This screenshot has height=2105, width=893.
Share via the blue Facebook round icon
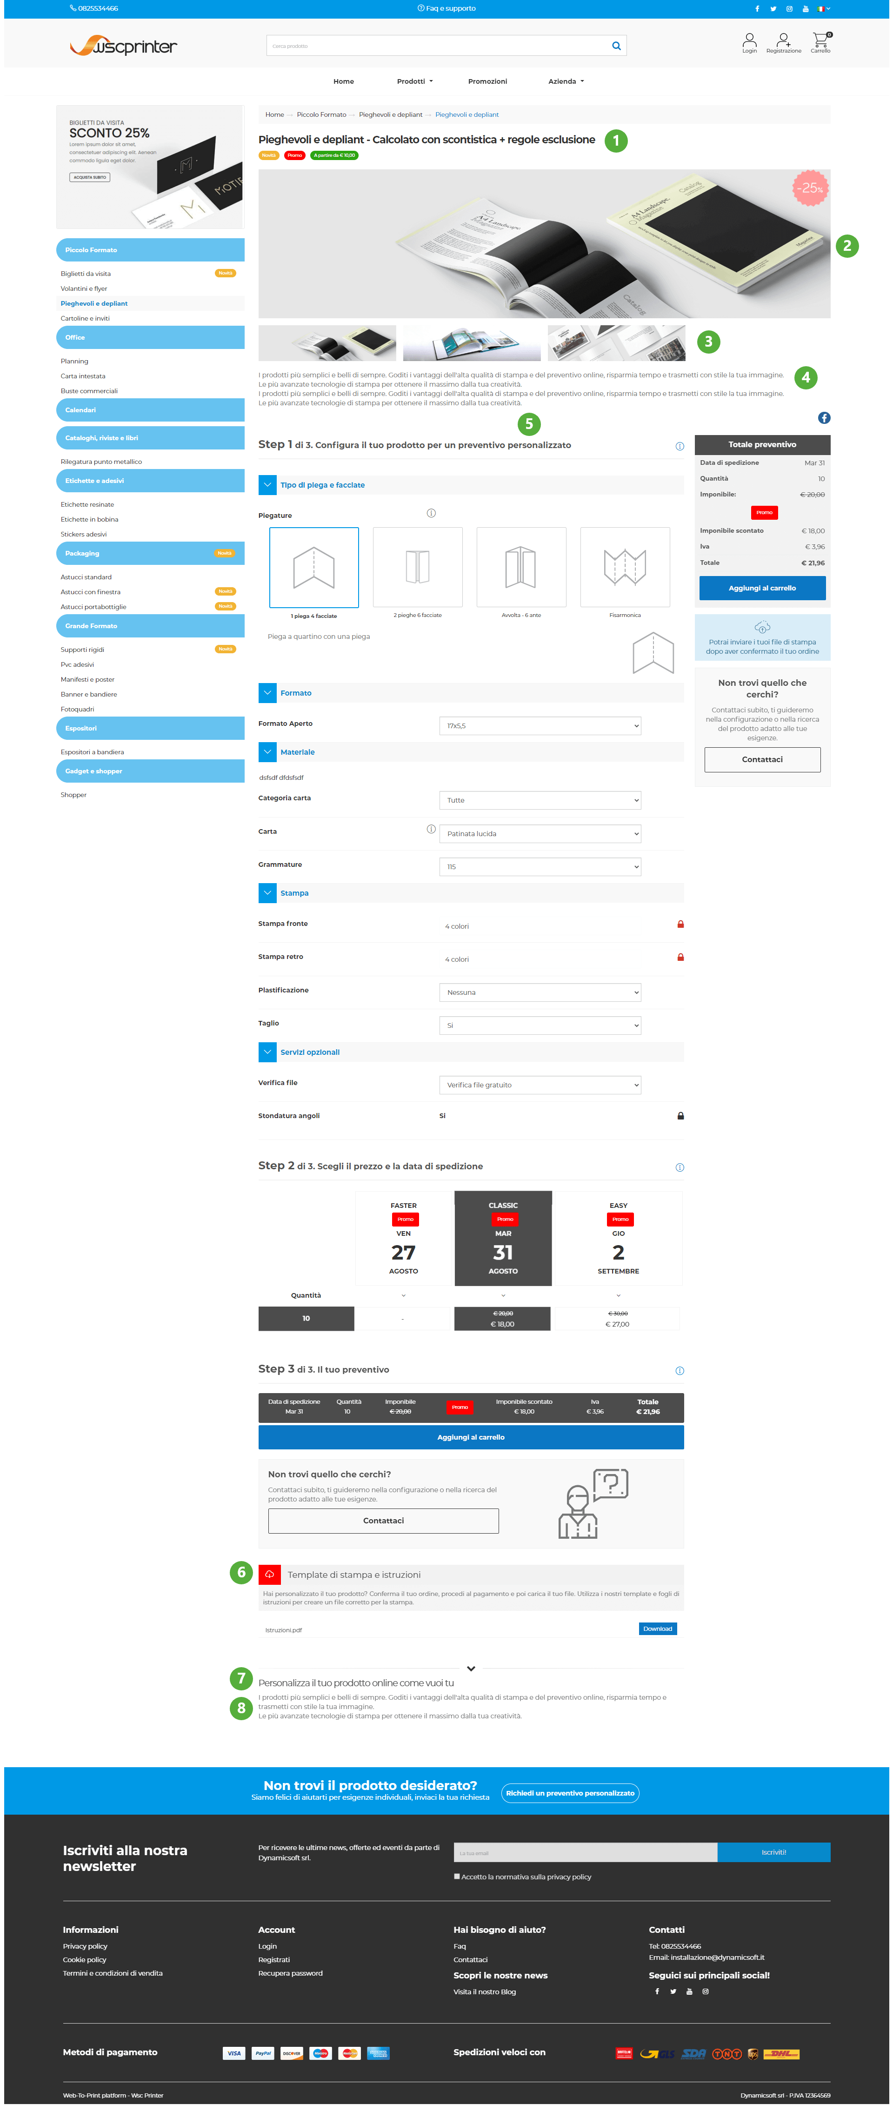824,417
